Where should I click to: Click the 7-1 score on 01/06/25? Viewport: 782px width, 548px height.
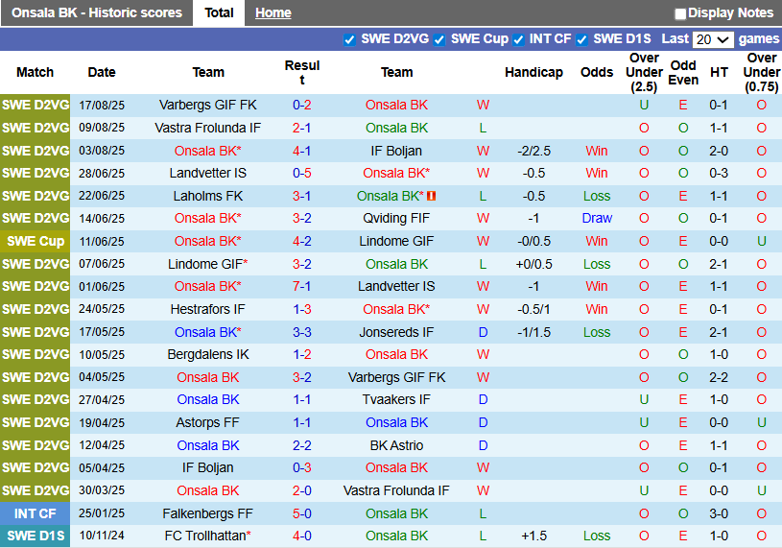point(301,286)
